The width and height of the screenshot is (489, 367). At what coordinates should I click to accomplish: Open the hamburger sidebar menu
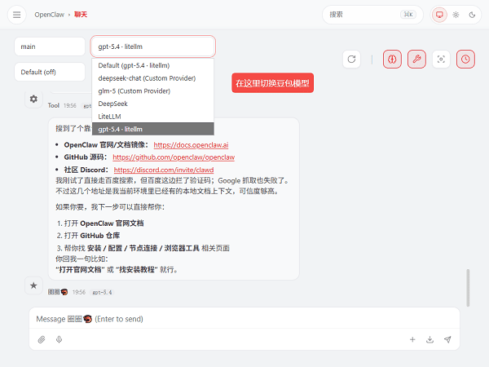[x=16, y=15]
